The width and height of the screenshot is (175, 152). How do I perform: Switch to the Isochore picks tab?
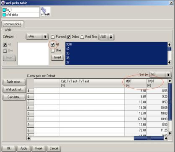tap(13, 24)
